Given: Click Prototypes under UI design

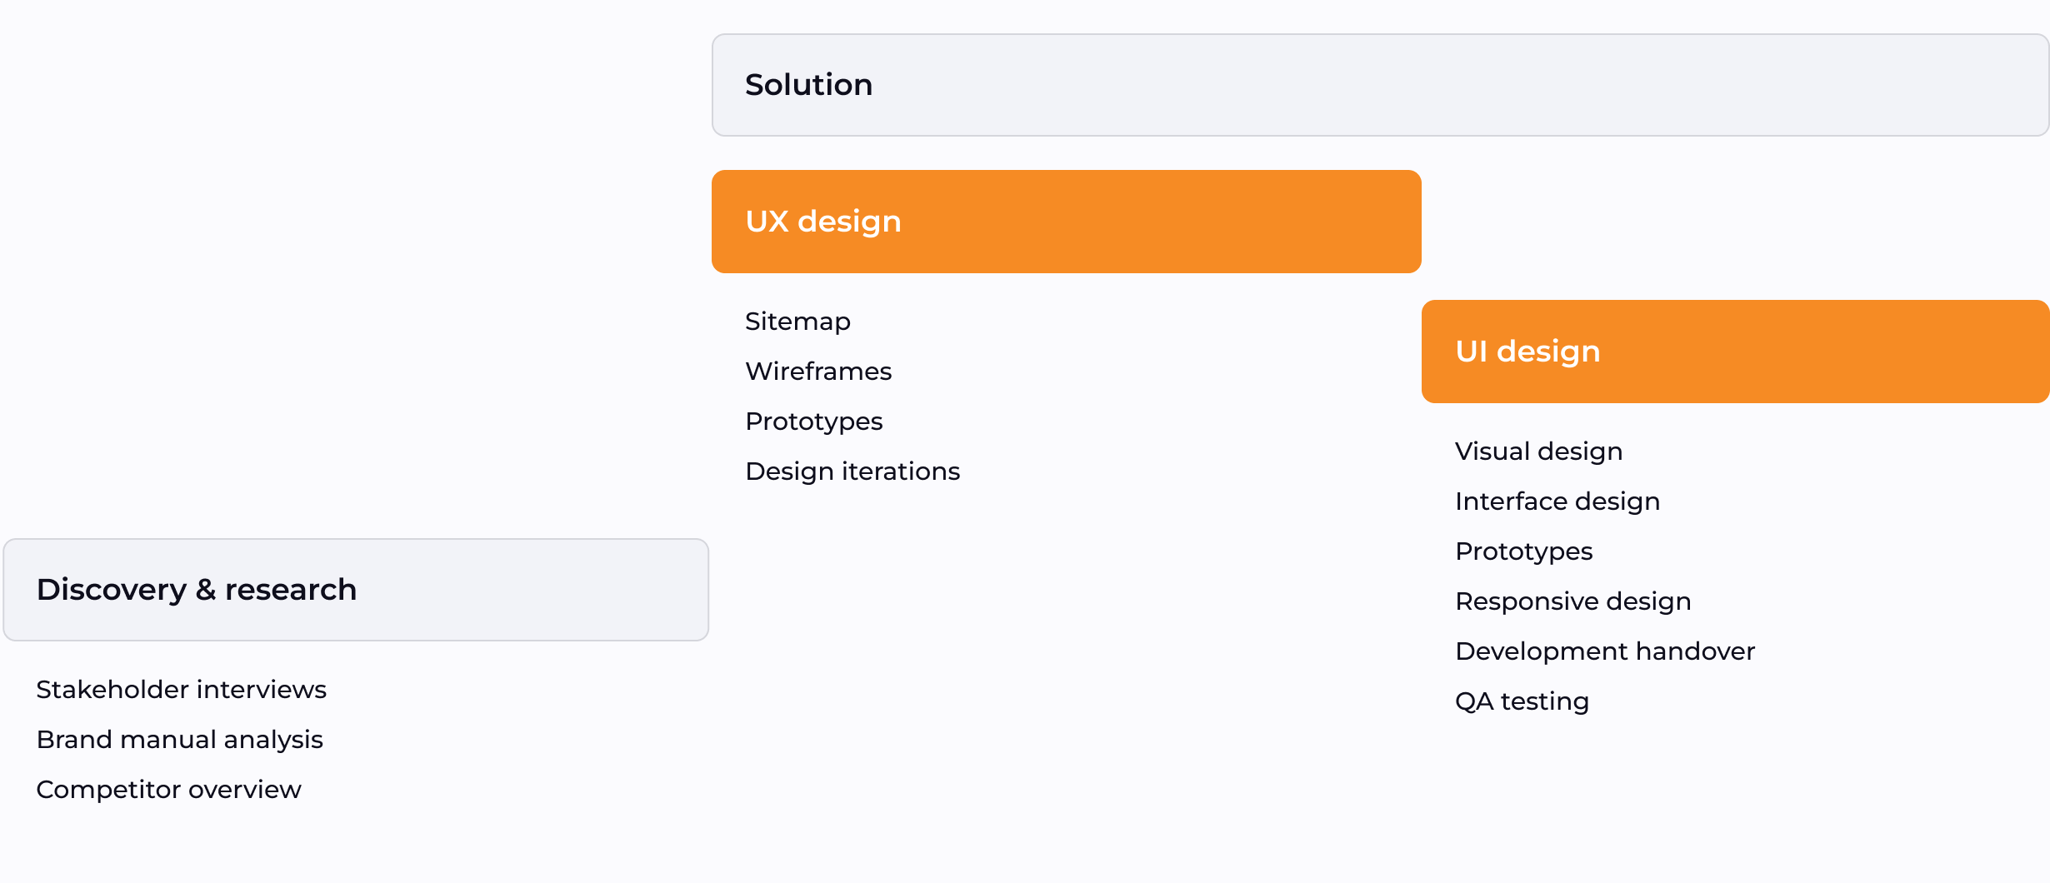Looking at the screenshot, I should 1523,551.
